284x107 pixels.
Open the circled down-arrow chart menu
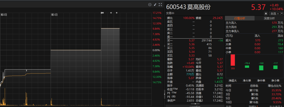click(x=150, y=5)
